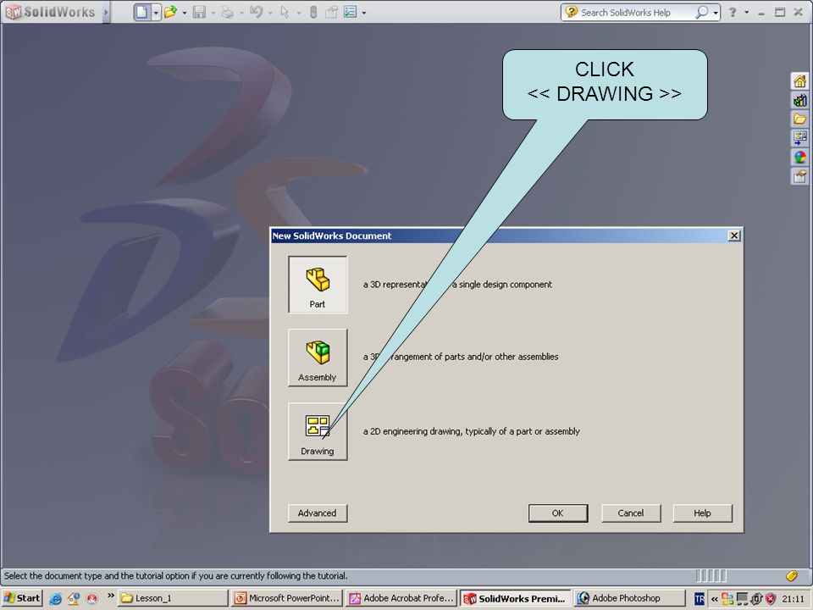Open the Options checklist icon
Image resolution: width=813 pixels, height=610 pixels.
pyautogui.click(x=350, y=12)
